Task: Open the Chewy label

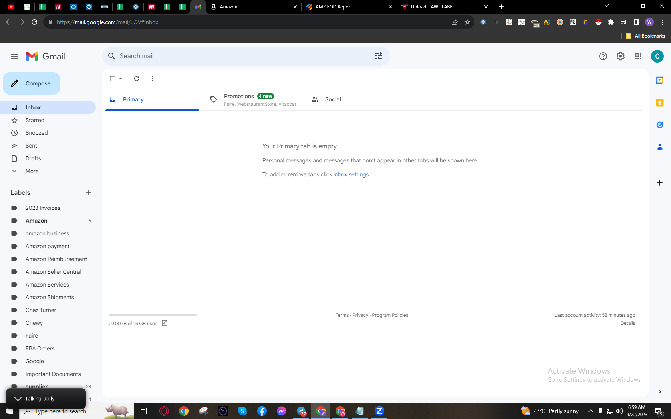Action: [48, 323]
